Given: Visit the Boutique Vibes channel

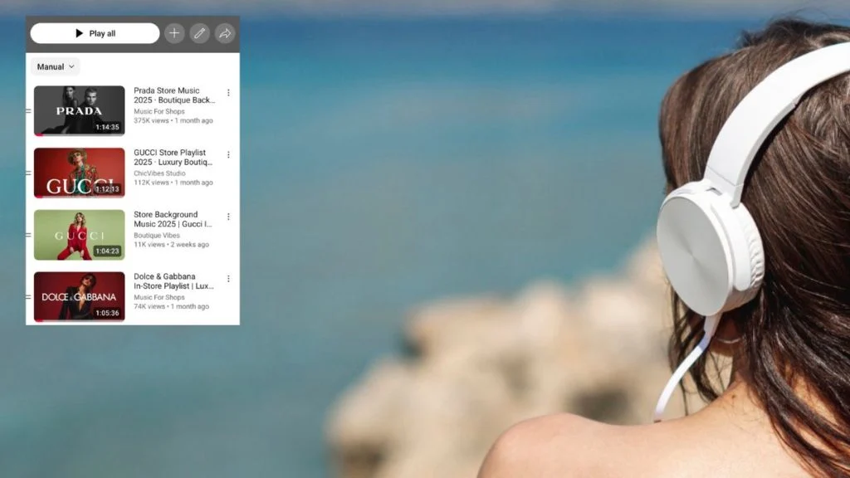Looking at the screenshot, I should pyautogui.click(x=157, y=235).
